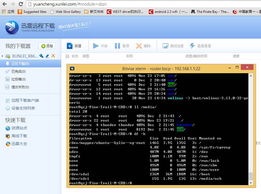Click the address bar URL field
The width and height of the screenshot is (261, 194).
point(144,4)
